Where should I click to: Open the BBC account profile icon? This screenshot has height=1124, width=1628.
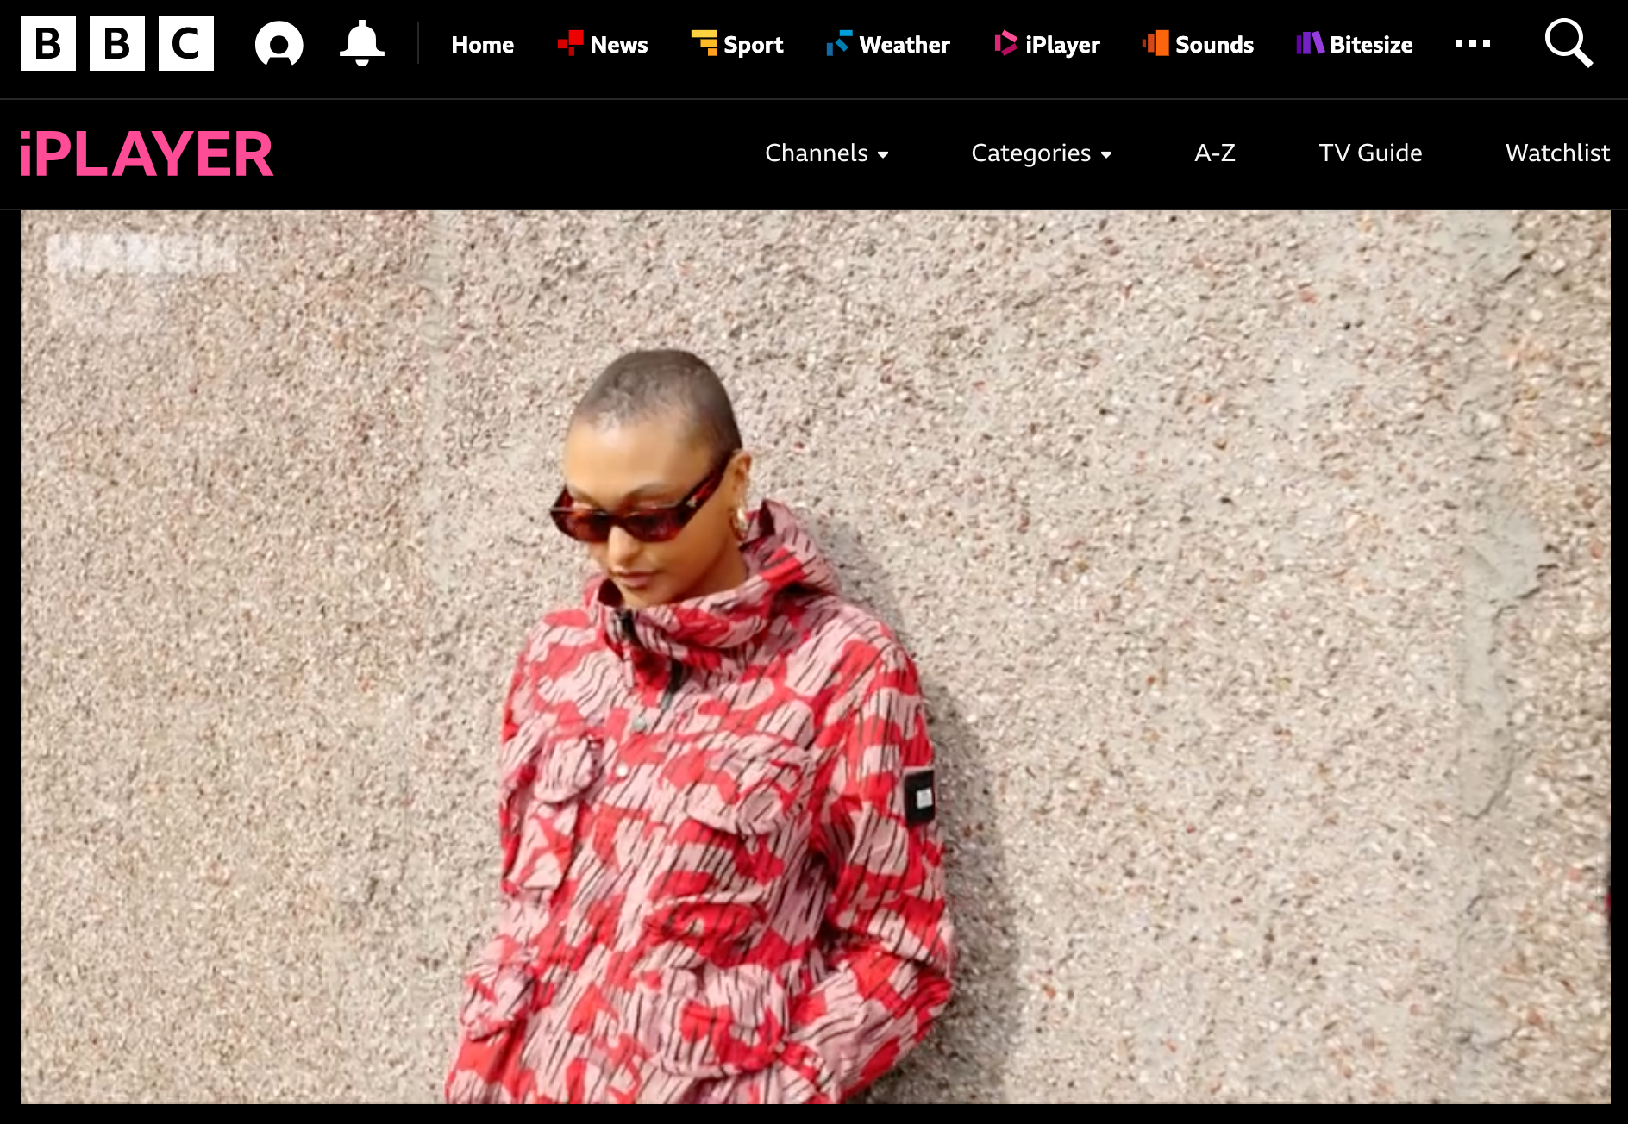click(279, 44)
